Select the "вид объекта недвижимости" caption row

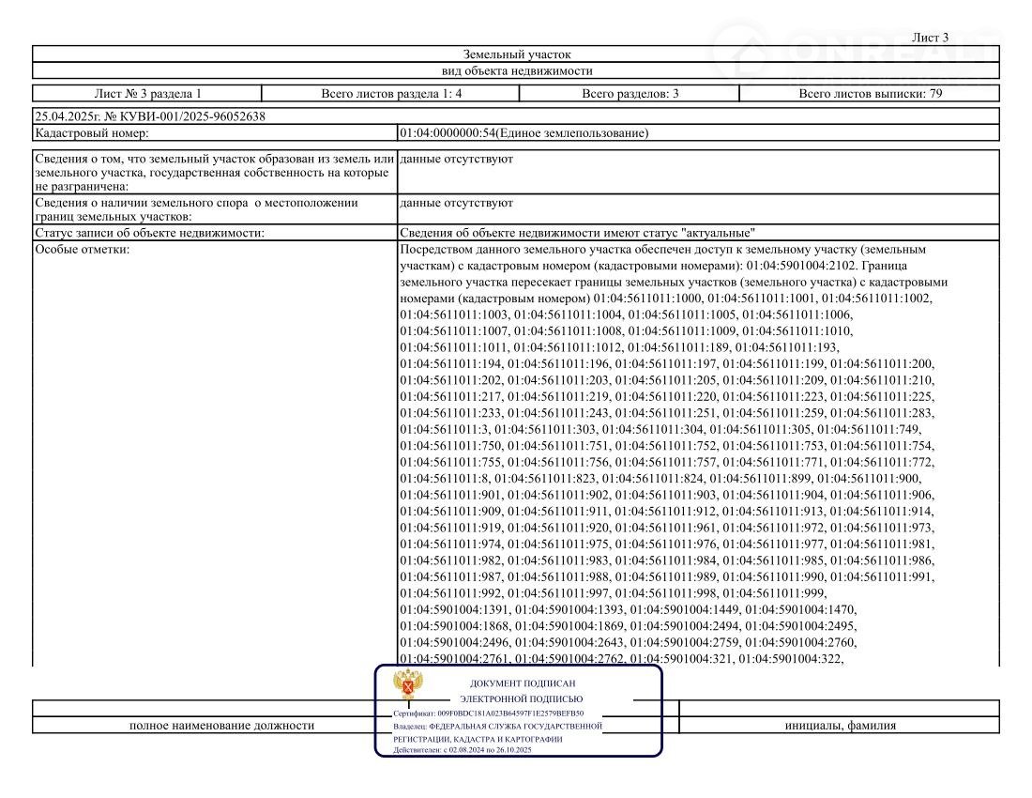516,70
